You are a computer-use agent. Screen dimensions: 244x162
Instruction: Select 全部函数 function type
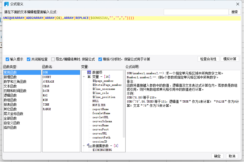pyautogui.click(x=22, y=118)
